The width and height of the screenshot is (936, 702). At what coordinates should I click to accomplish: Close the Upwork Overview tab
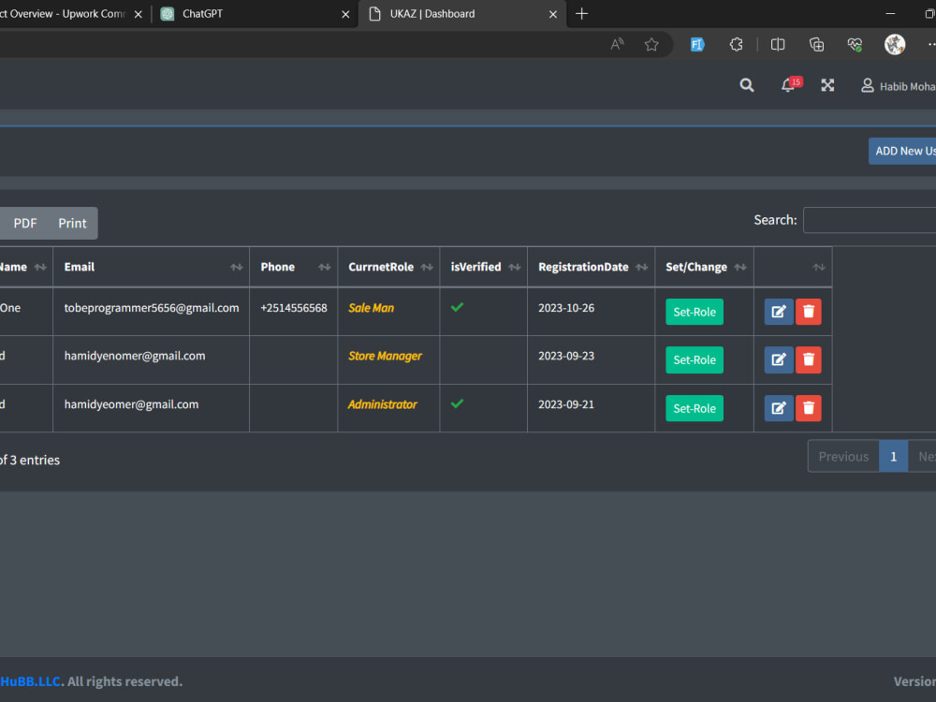coord(138,14)
